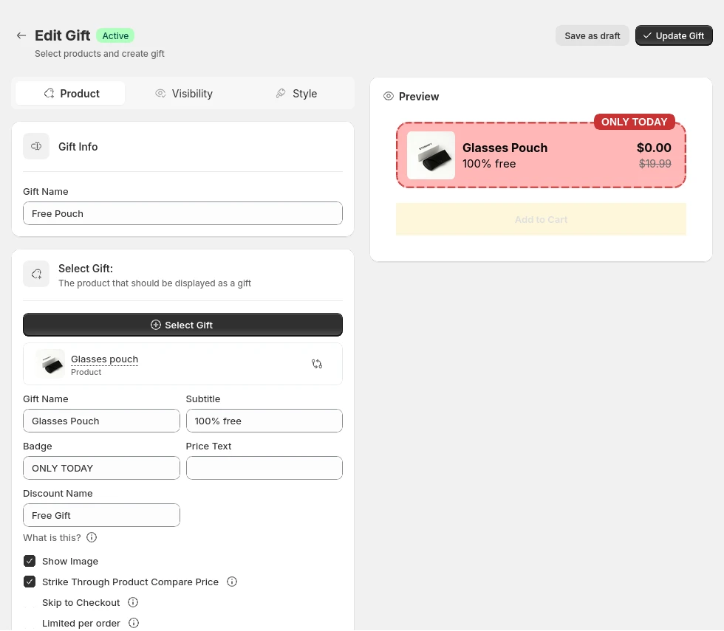Click the Glasses pouch product thumbnail

tap(50, 364)
